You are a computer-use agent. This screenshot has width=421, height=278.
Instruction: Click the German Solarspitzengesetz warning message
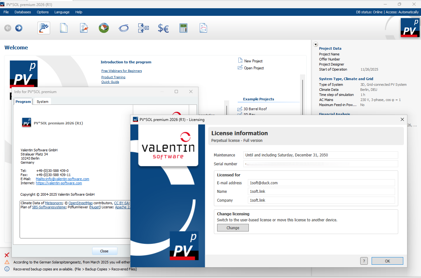tap(72, 262)
